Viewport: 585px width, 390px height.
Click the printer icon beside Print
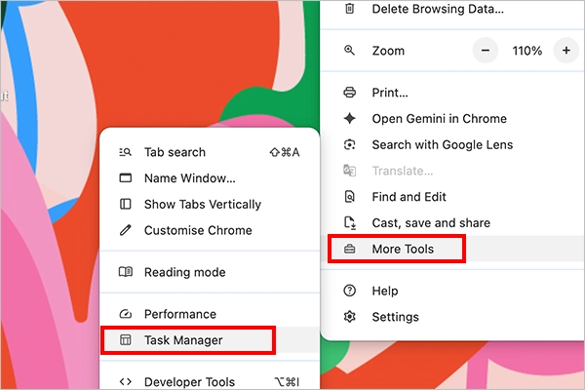(x=350, y=93)
